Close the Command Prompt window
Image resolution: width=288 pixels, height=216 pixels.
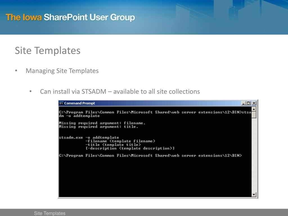coord(254,103)
